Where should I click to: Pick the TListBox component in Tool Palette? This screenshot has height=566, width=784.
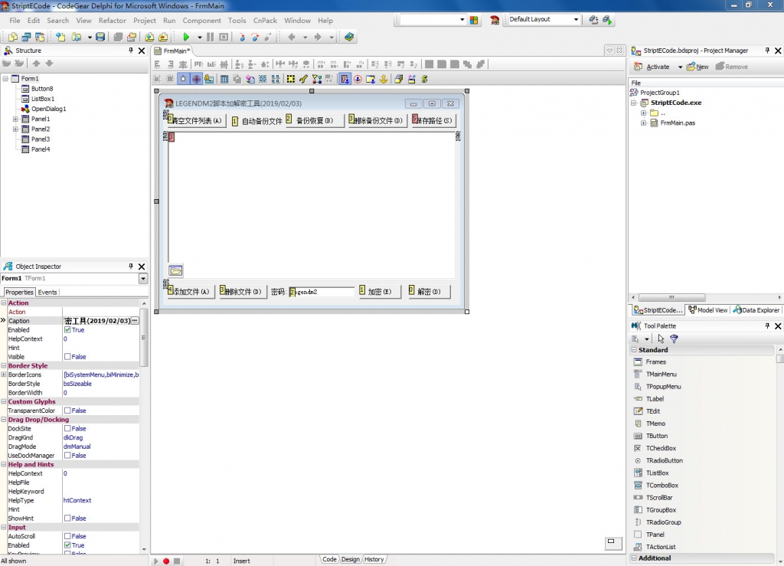point(657,473)
